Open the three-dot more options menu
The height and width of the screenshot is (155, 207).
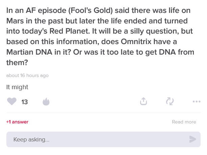pyautogui.click(x=197, y=101)
